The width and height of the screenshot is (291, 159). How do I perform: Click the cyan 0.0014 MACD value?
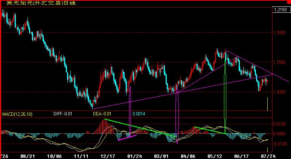139,114
